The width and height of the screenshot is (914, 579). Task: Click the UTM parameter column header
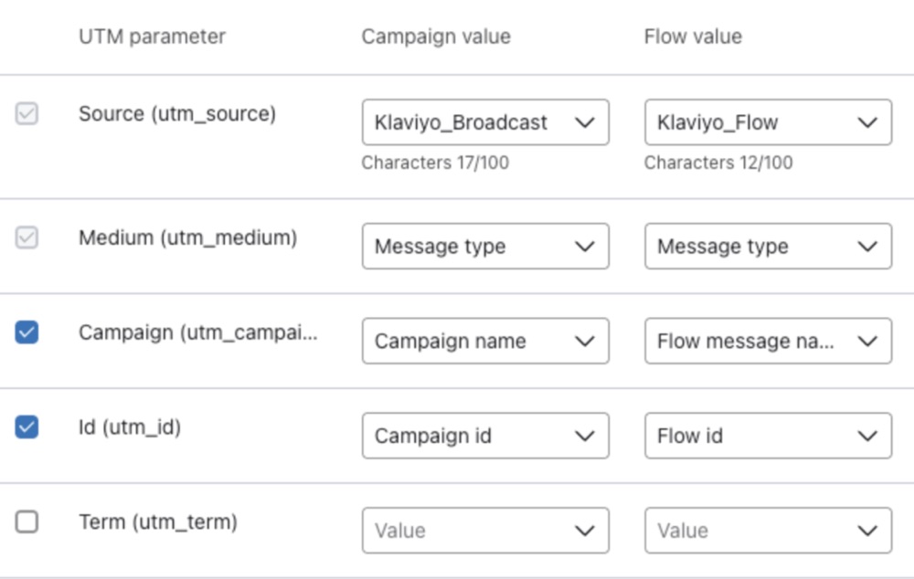pos(152,37)
